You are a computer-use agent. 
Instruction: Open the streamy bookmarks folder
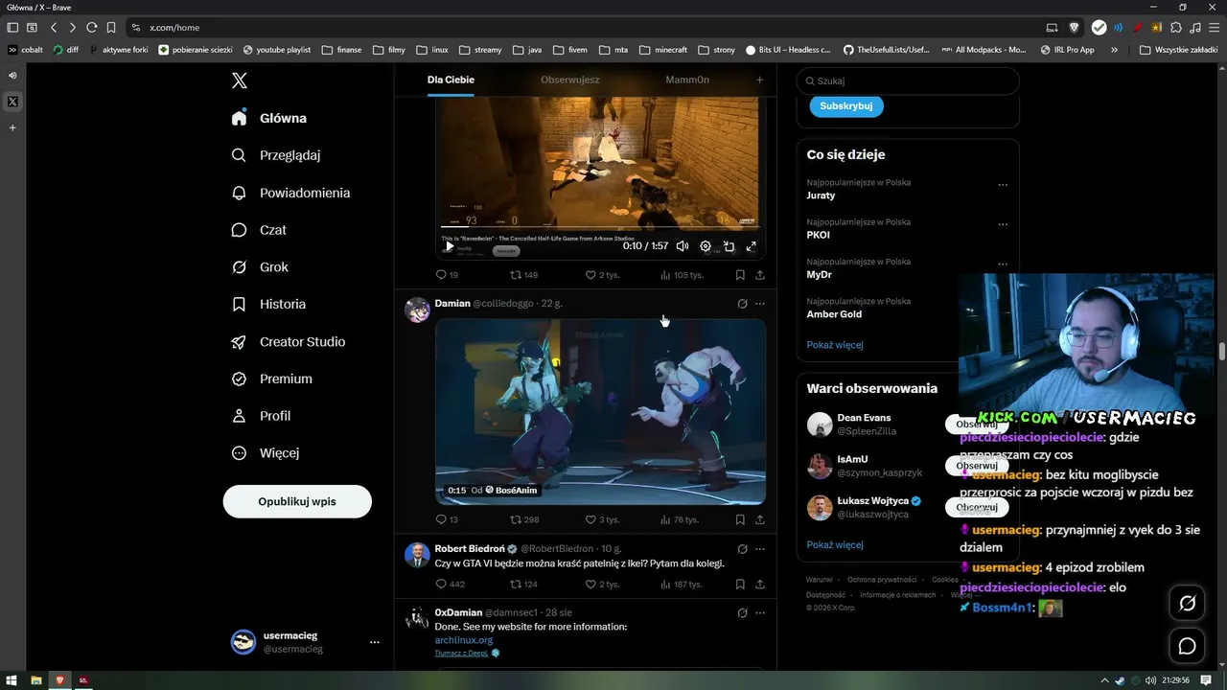(x=480, y=50)
